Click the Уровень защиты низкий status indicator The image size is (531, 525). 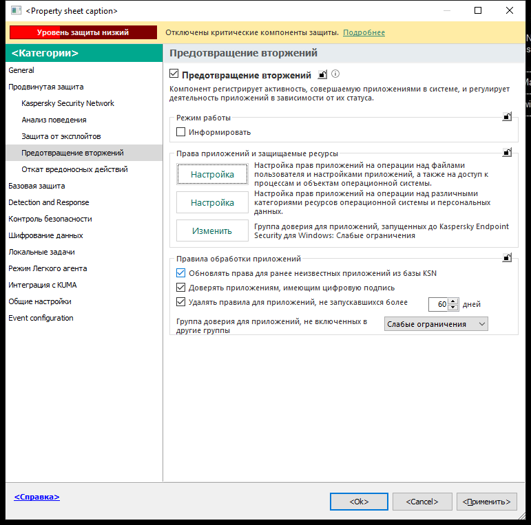83,32
